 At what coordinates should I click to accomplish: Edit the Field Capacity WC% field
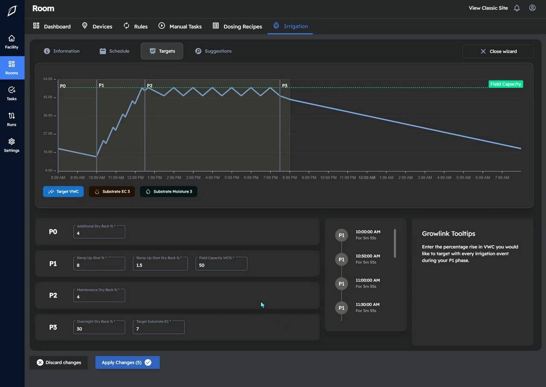(221, 263)
